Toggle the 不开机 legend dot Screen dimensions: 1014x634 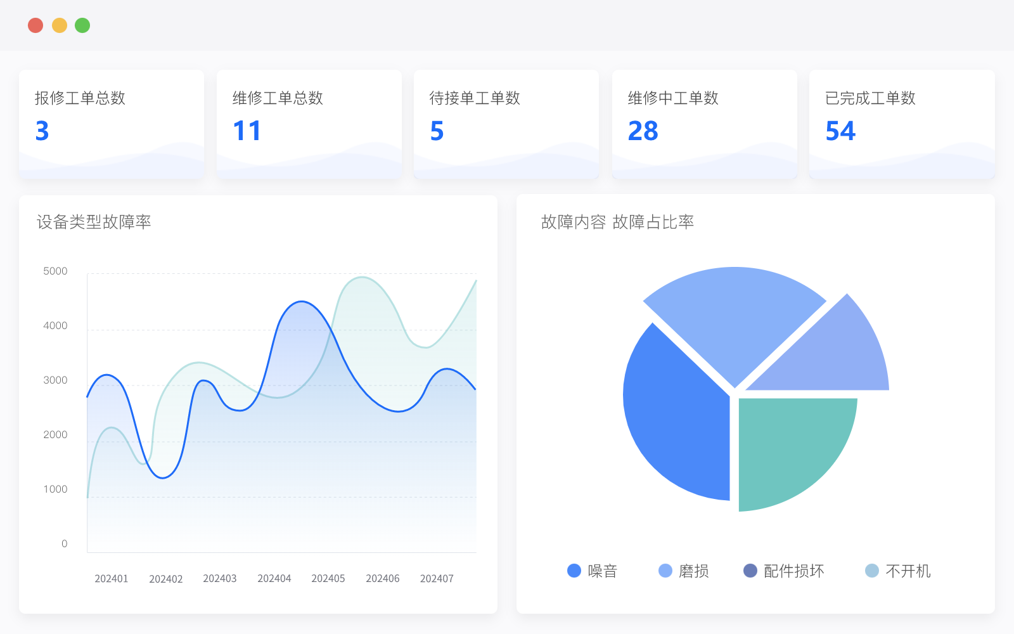click(872, 571)
